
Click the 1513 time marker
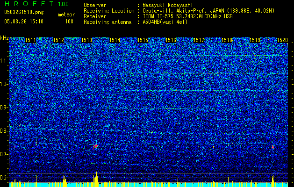tap(86, 40)
